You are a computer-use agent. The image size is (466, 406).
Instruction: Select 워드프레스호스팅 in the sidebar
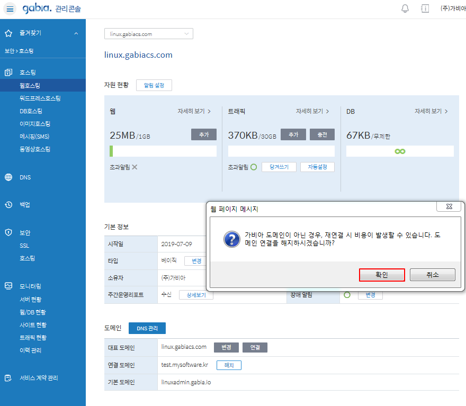(x=40, y=98)
